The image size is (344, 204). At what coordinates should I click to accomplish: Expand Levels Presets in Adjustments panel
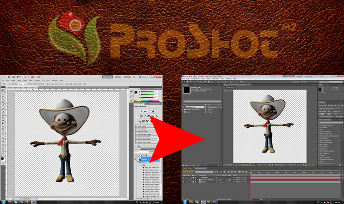(136, 126)
